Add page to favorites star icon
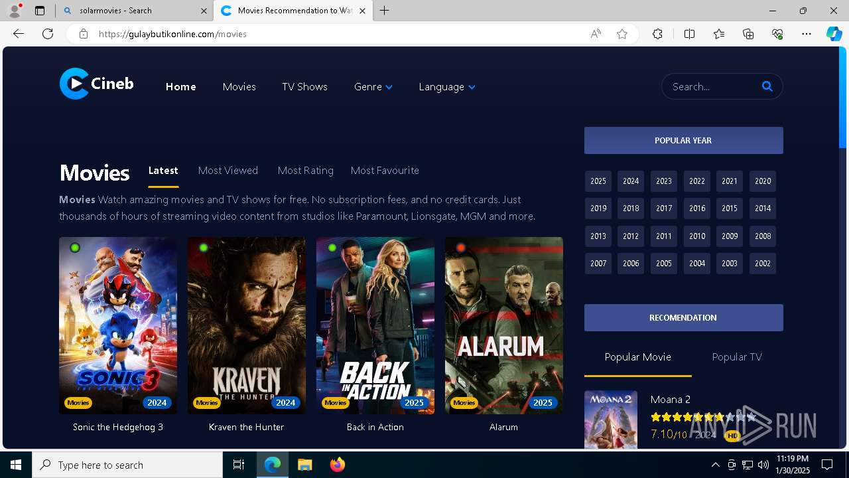 [622, 34]
